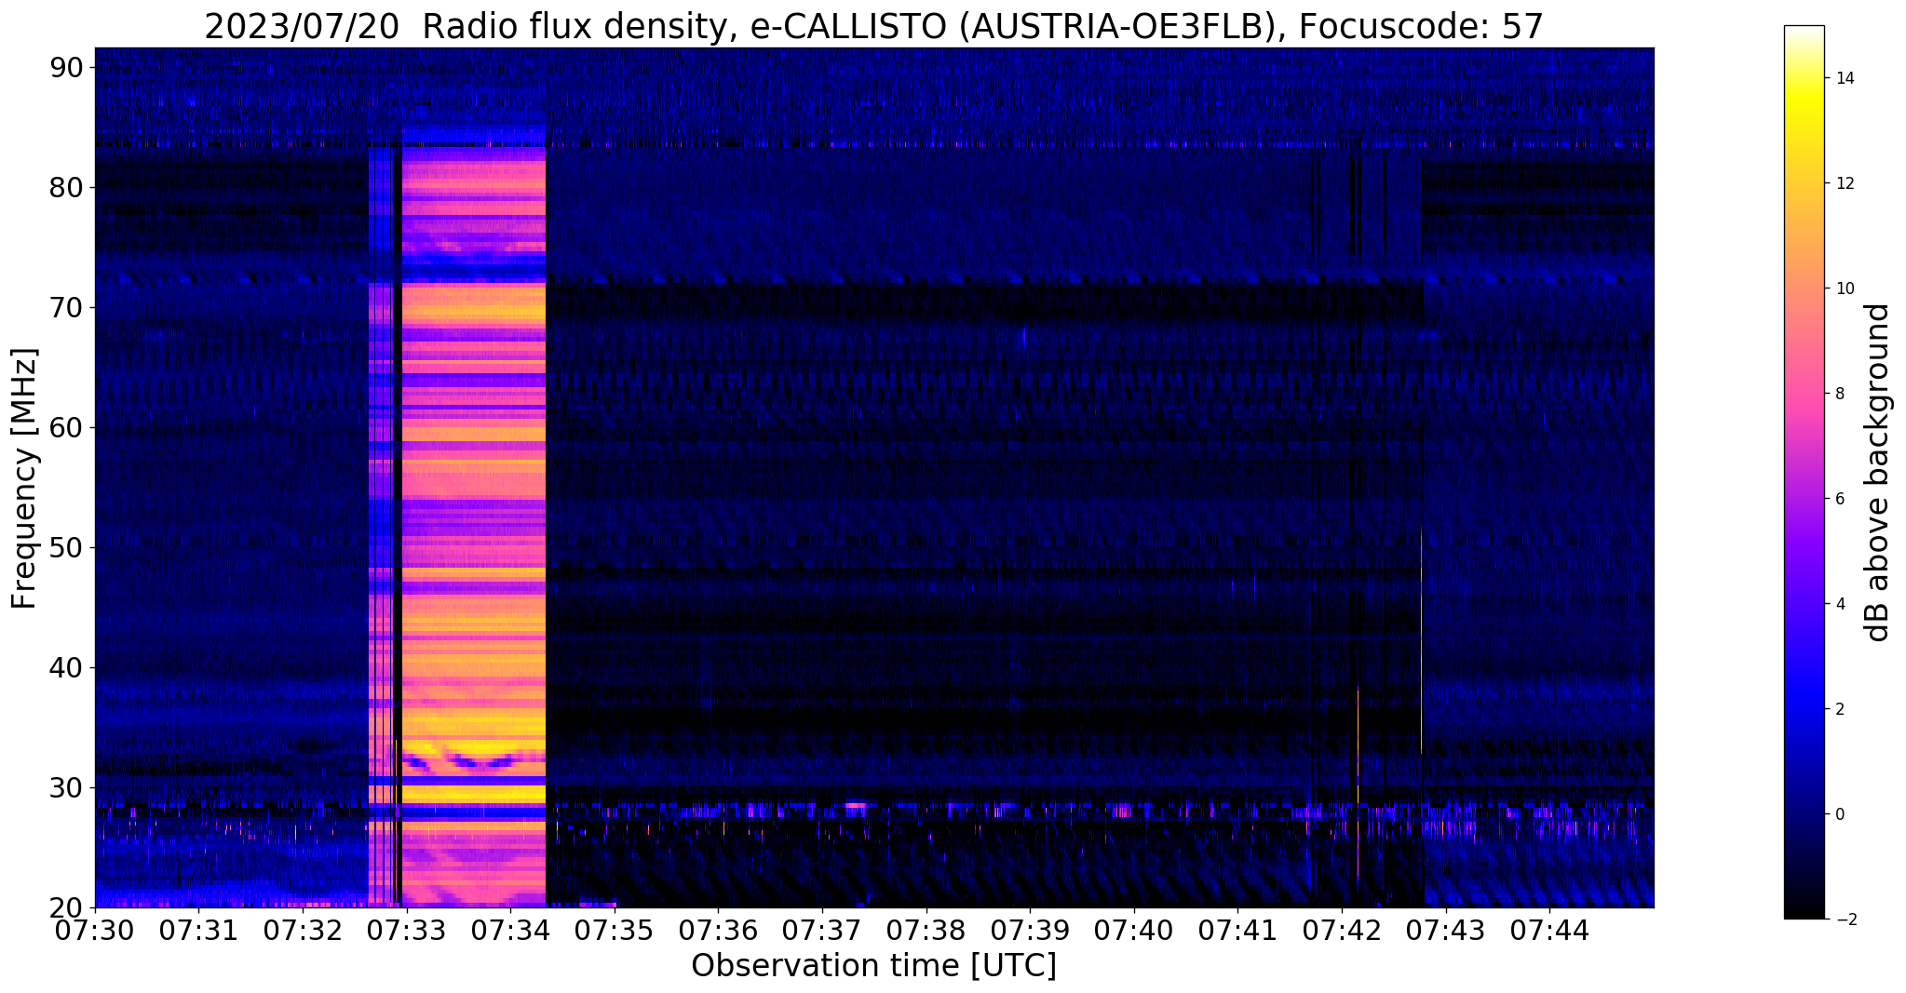
Task: Click the colorbar tick value 0
Action: pos(1839,814)
